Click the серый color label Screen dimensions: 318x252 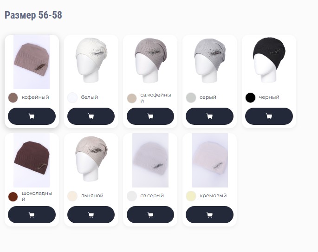(208, 97)
